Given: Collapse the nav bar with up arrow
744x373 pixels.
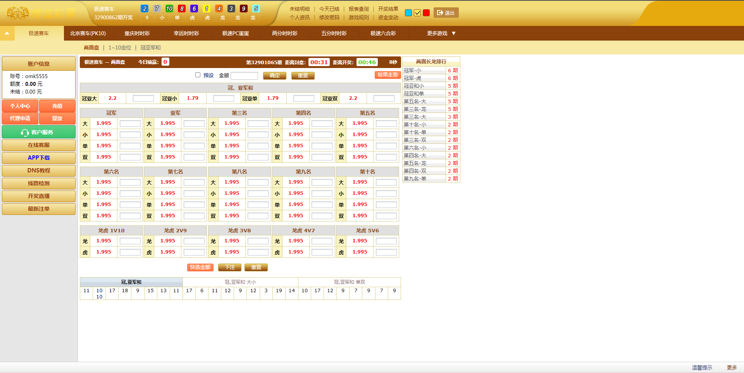Looking at the screenshot, I should pyautogui.click(x=7, y=33).
